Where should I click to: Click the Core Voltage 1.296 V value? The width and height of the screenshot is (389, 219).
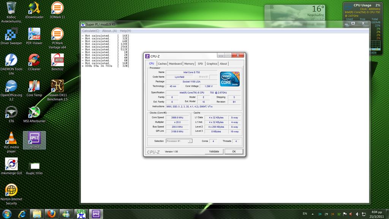tap(209, 86)
